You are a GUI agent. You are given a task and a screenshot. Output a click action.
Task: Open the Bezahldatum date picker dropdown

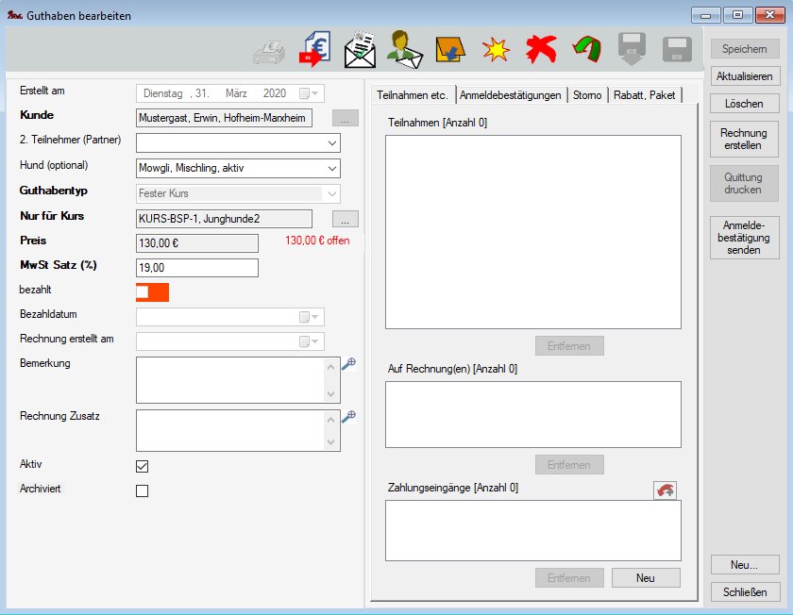[316, 317]
